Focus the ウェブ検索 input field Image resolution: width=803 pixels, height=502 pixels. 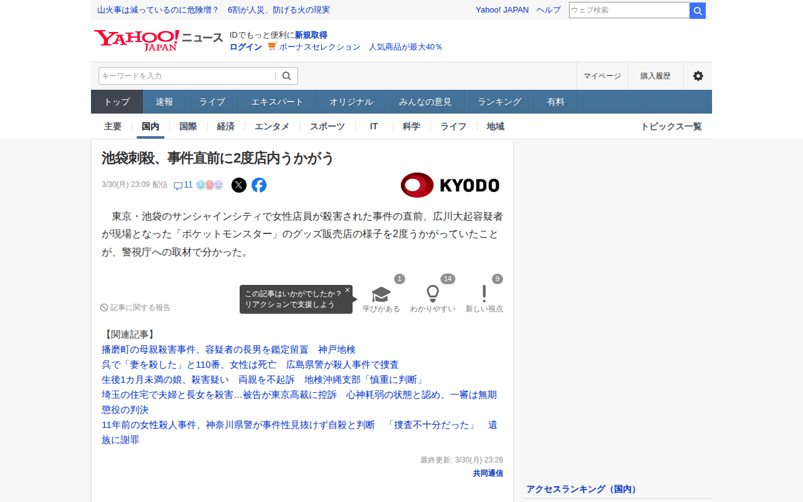(x=629, y=10)
